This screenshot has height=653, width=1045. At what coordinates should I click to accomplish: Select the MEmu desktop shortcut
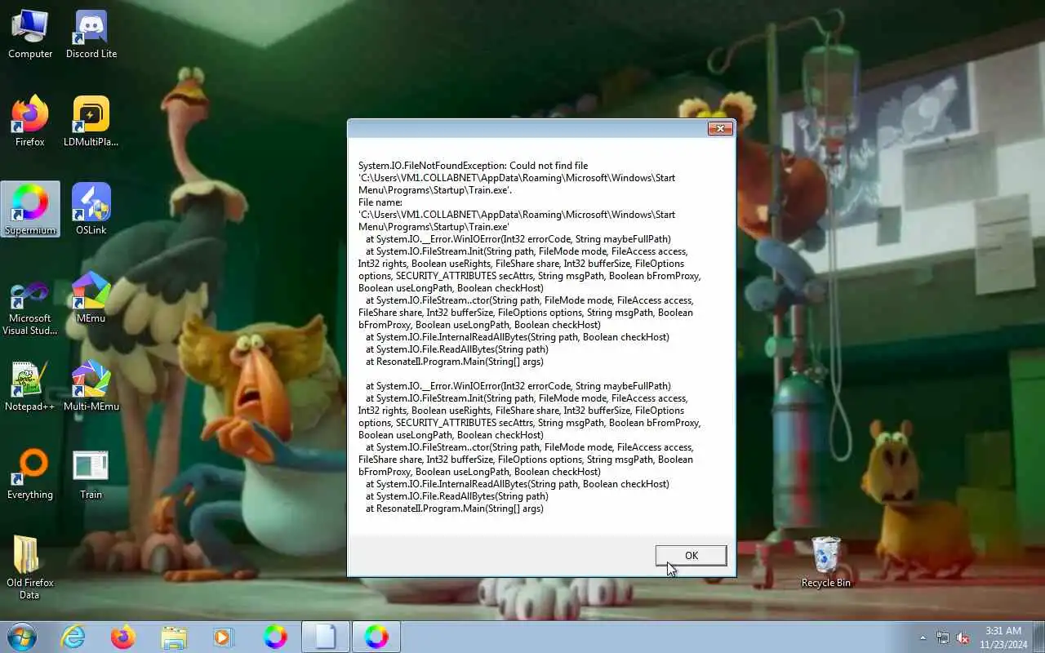point(91,299)
